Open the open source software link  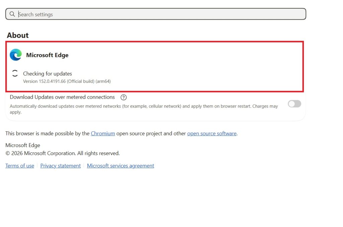212,133
